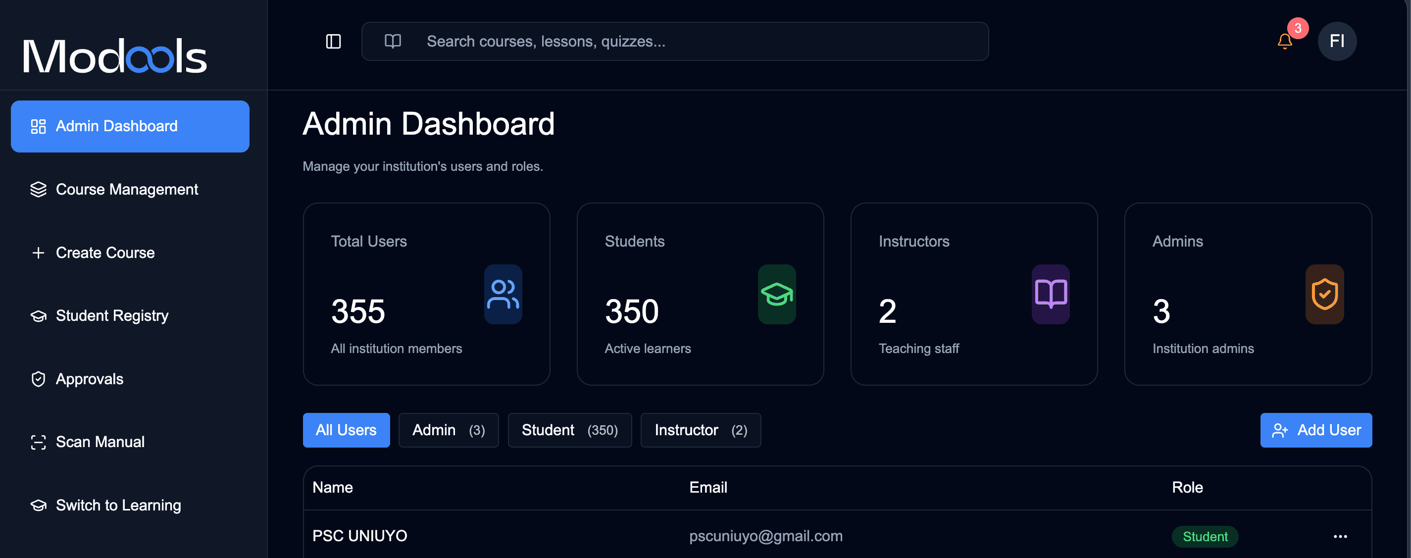Open Scan Manual page

coord(130,442)
